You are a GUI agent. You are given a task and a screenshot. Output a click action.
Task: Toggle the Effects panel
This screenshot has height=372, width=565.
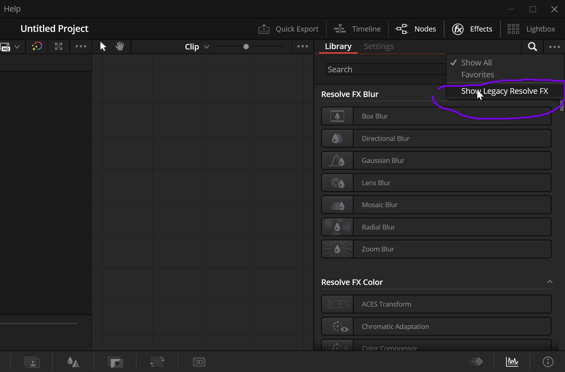[472, 29]
